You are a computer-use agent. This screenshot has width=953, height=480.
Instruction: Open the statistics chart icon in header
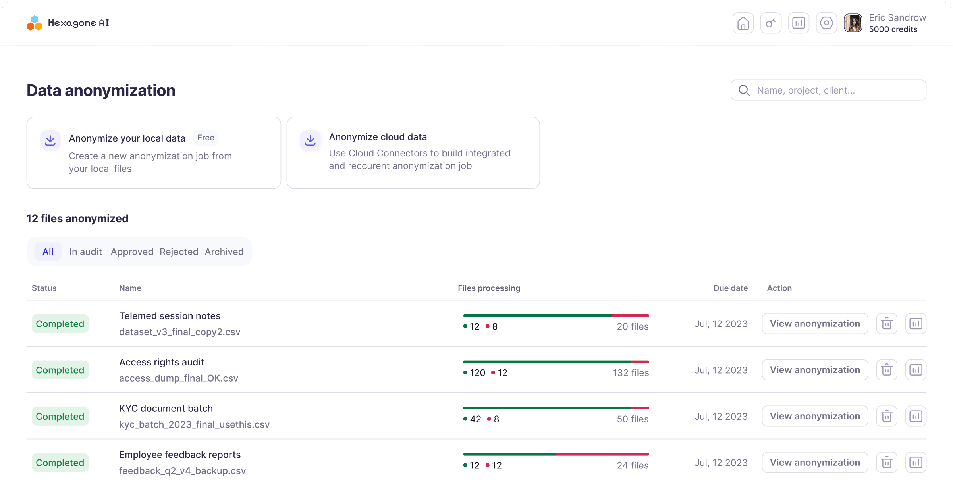tap(799, 23)
